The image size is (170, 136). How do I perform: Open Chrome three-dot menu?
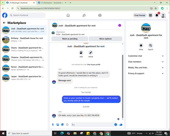point(167,8)
